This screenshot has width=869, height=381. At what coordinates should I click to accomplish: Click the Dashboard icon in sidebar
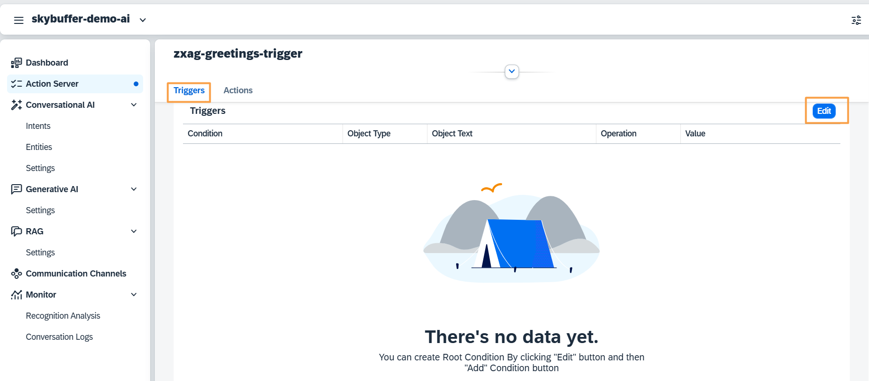click(x=16, y=63)
